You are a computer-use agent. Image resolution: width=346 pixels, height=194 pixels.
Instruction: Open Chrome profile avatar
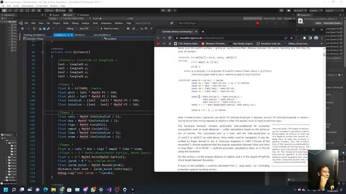tap(316, 38)
